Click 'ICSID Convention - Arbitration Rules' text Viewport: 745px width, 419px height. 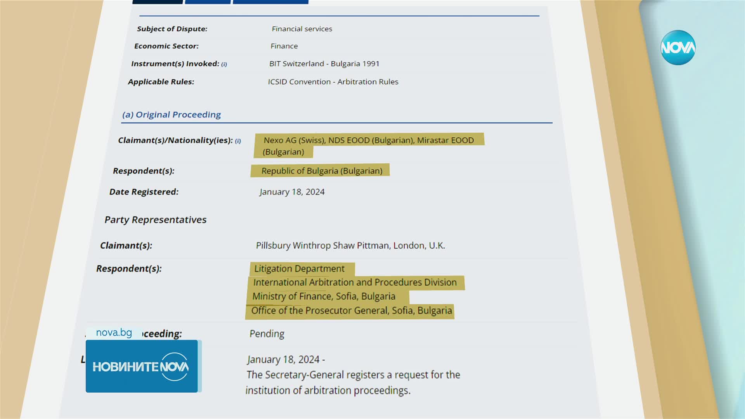333,81
